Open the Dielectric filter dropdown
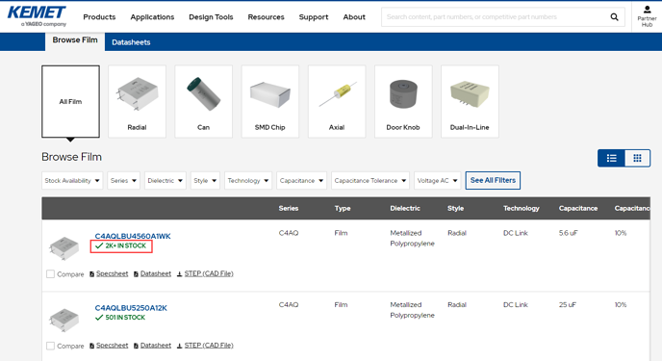 (x=165, y=180)
